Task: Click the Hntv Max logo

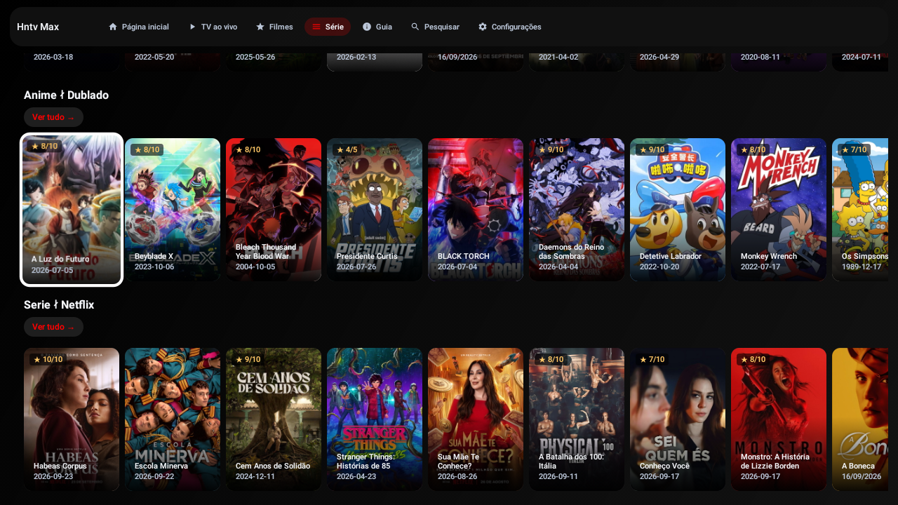Action: coord(38,27)
